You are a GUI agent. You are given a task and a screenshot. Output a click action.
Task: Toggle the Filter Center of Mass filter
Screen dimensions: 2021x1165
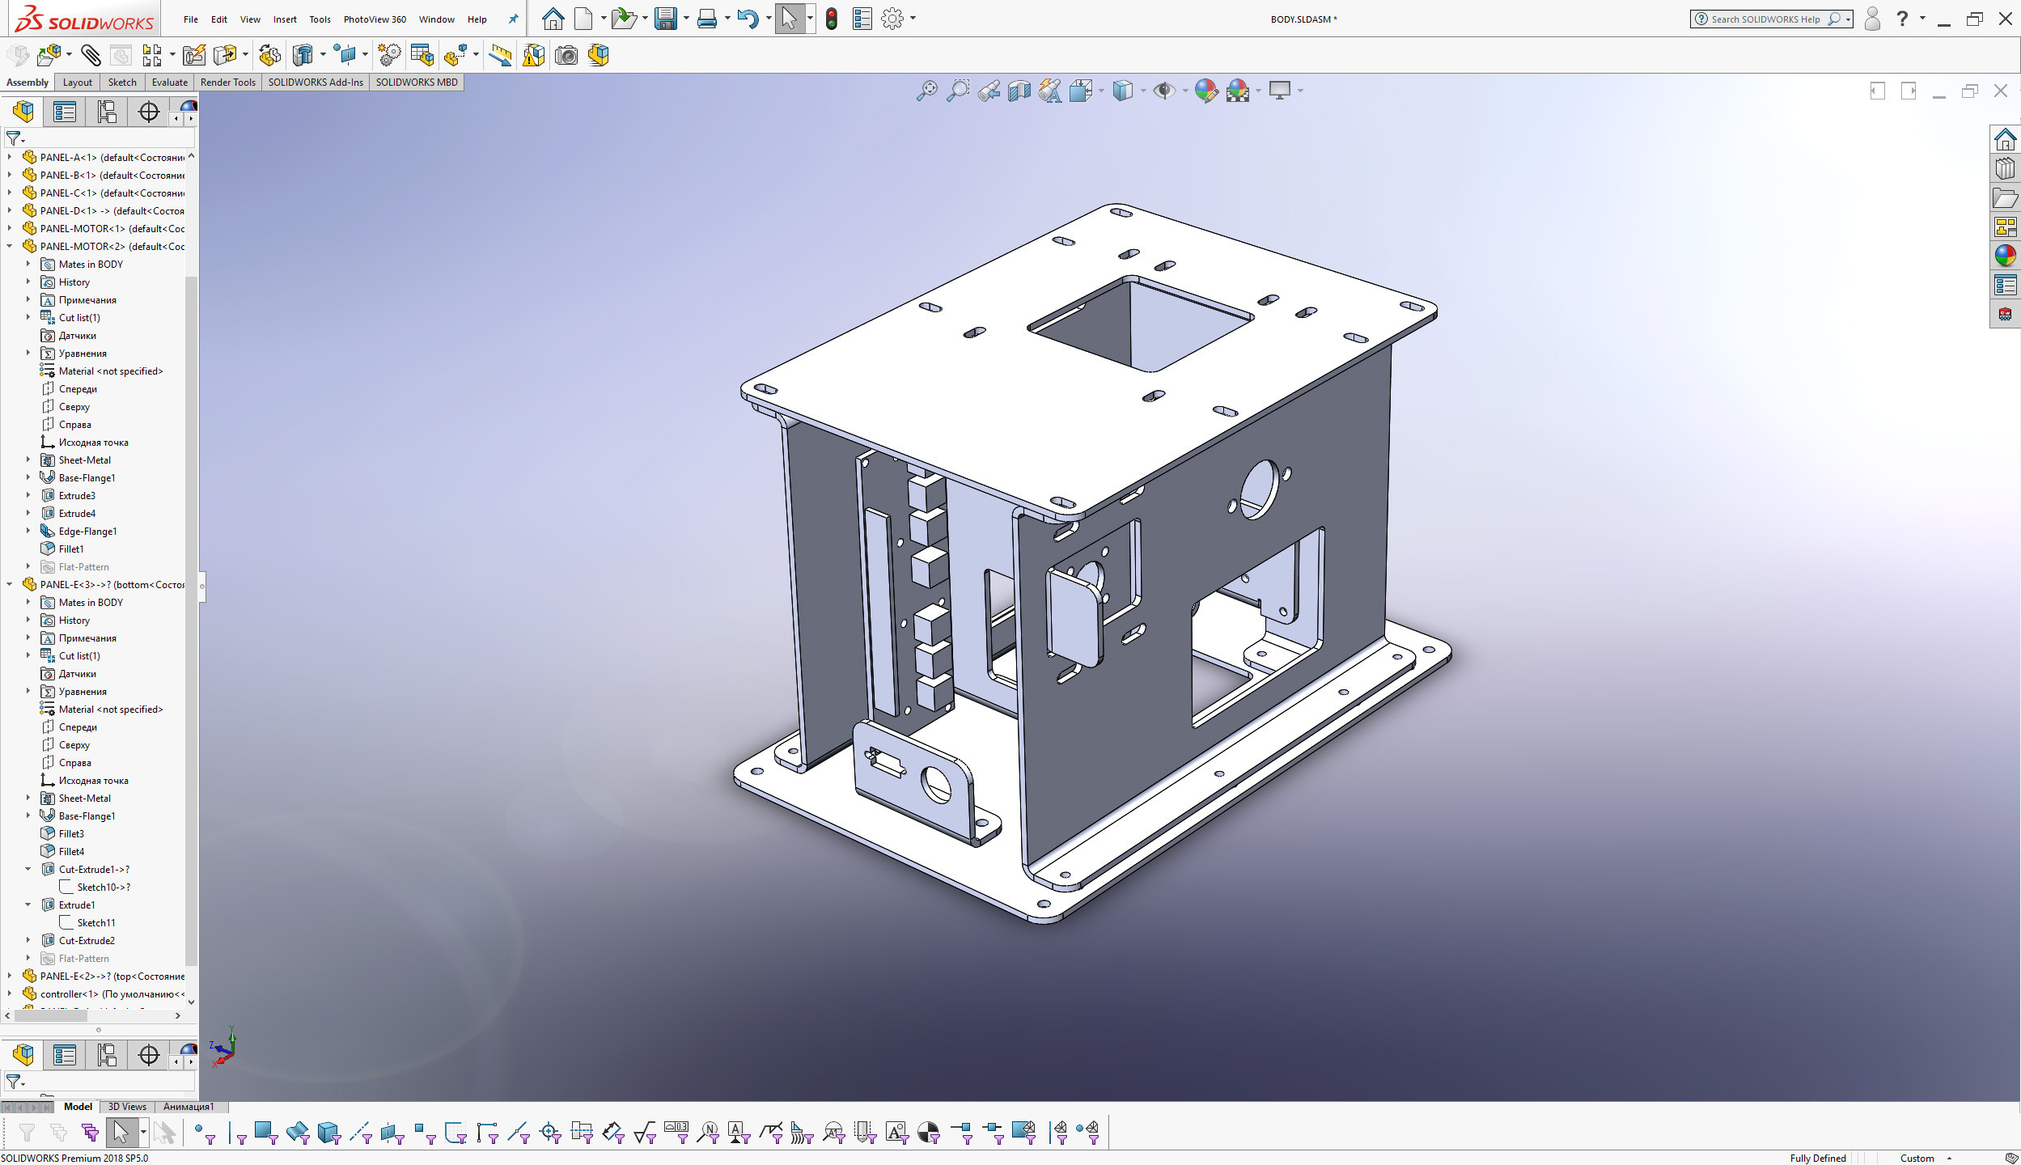coord(929,1133)
